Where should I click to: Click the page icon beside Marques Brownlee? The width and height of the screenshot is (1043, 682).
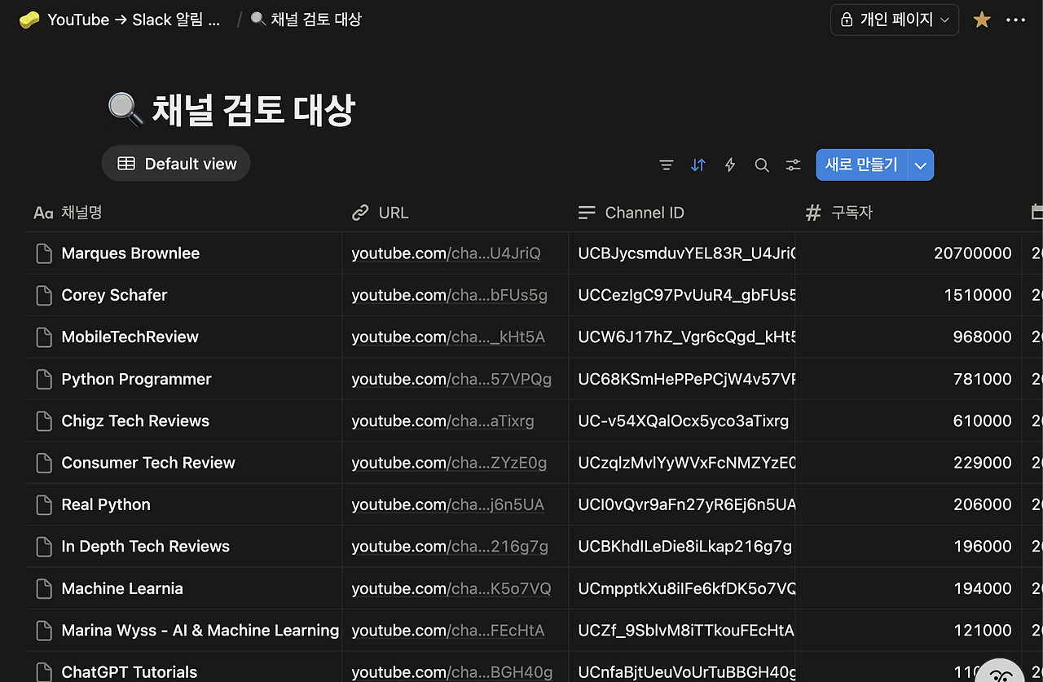point(44,253)
